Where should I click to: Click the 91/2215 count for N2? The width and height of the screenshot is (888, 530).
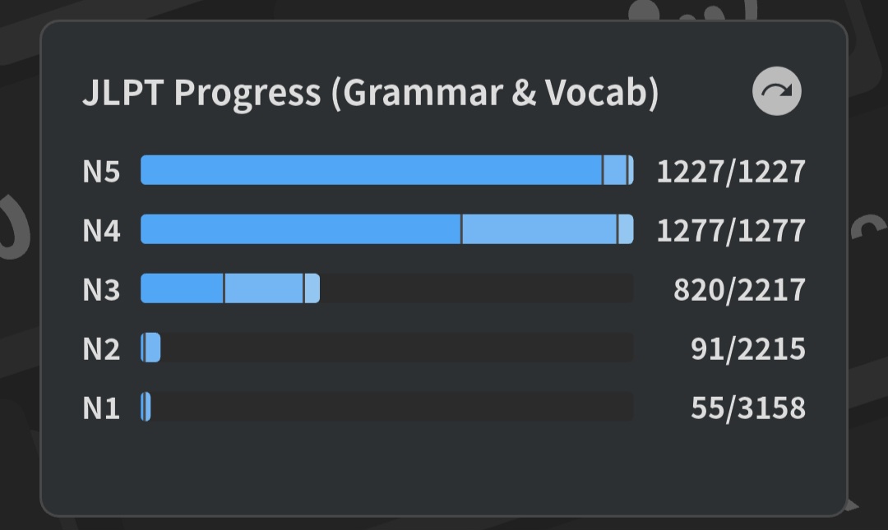[x=747, y=348]
